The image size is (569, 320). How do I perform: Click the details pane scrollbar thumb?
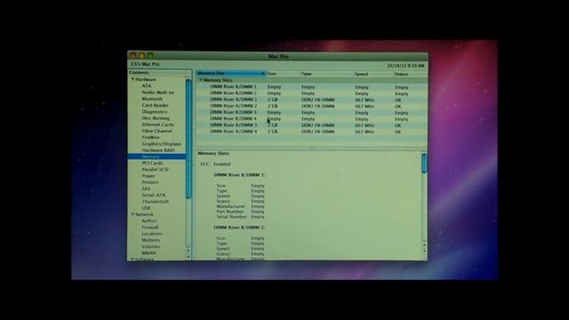(x=424, y=164)
